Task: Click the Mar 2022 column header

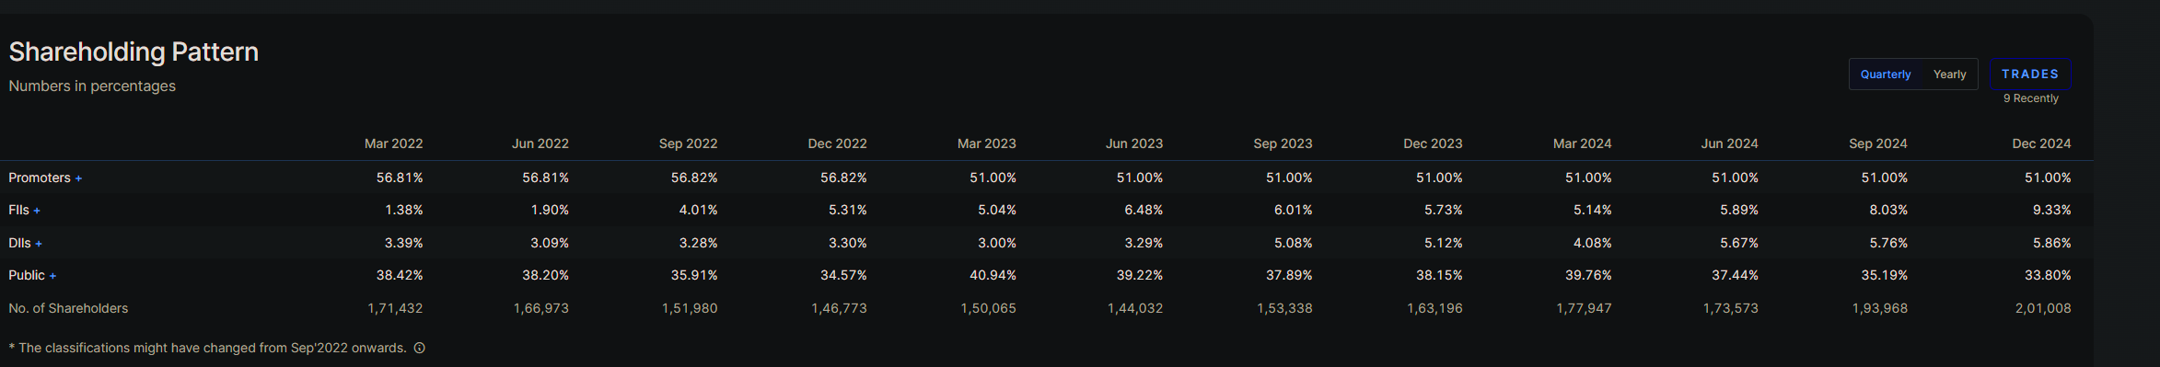Action: pyautogui.click(x=393, y=143)
